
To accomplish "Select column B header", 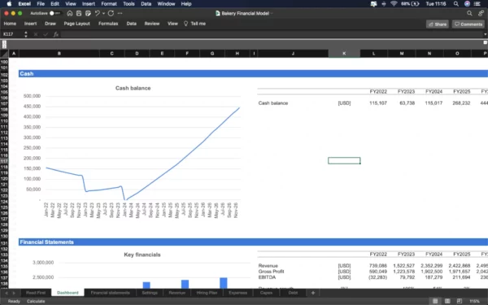I will point(59,54).
